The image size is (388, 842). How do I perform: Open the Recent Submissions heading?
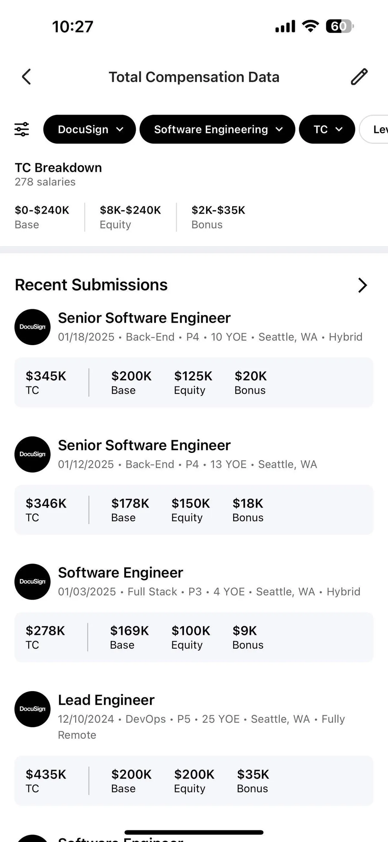click(x=91, y=285)
